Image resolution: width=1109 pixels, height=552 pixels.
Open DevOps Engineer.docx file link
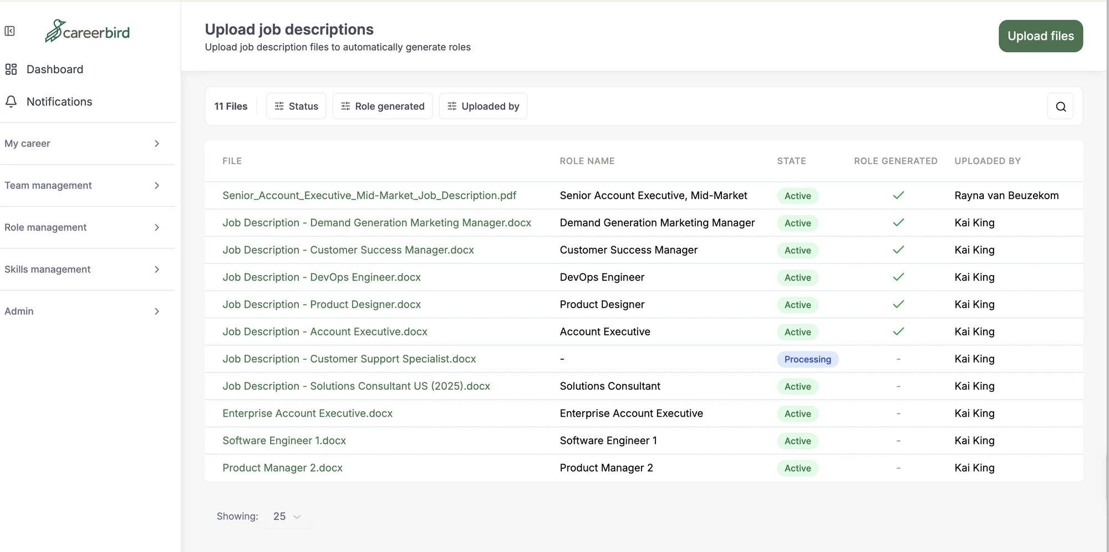point(322,277)
